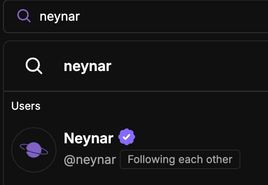The image size is (268, 185).
Task: Click the purple search icon in the search bar
Action: click(x=24, y=16)
